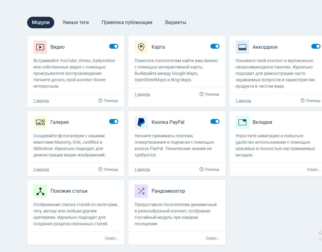Toggle the Галерея module switch
This screenshot has width=322, height=252.
point(114,121)
